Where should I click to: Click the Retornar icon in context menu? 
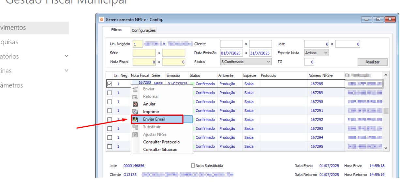(136, 97)
